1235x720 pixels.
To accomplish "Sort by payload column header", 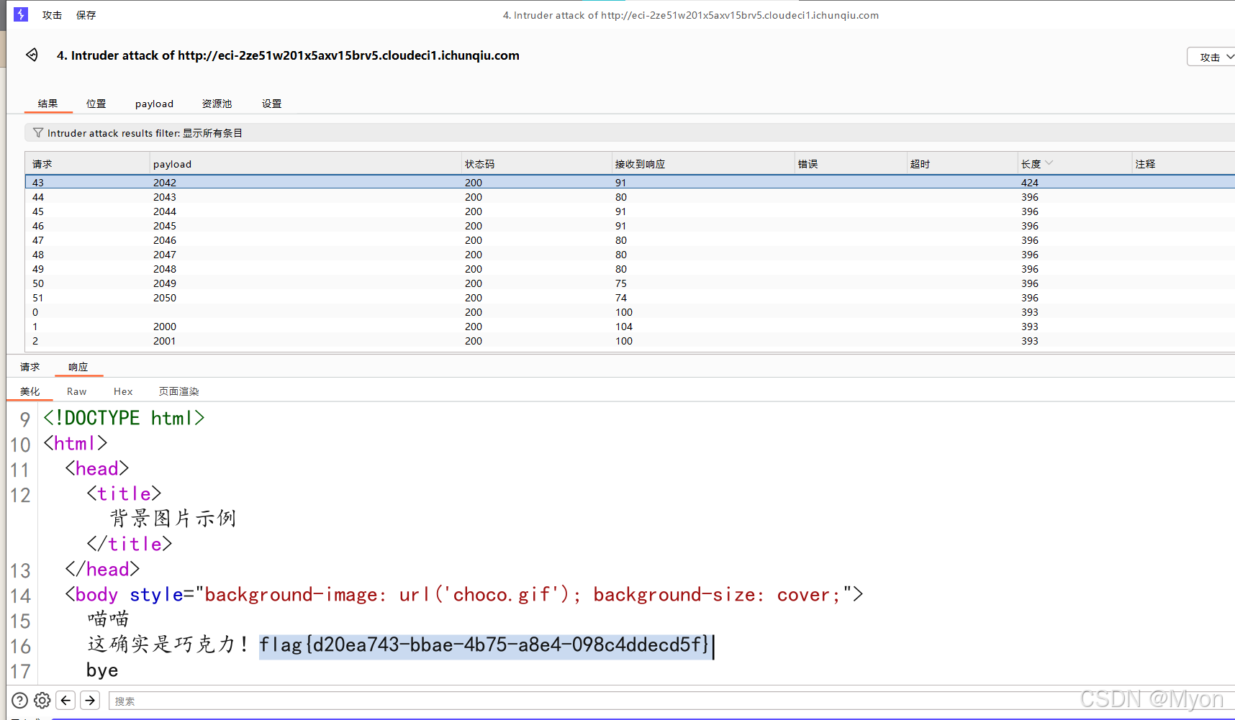I will point(305,164).
